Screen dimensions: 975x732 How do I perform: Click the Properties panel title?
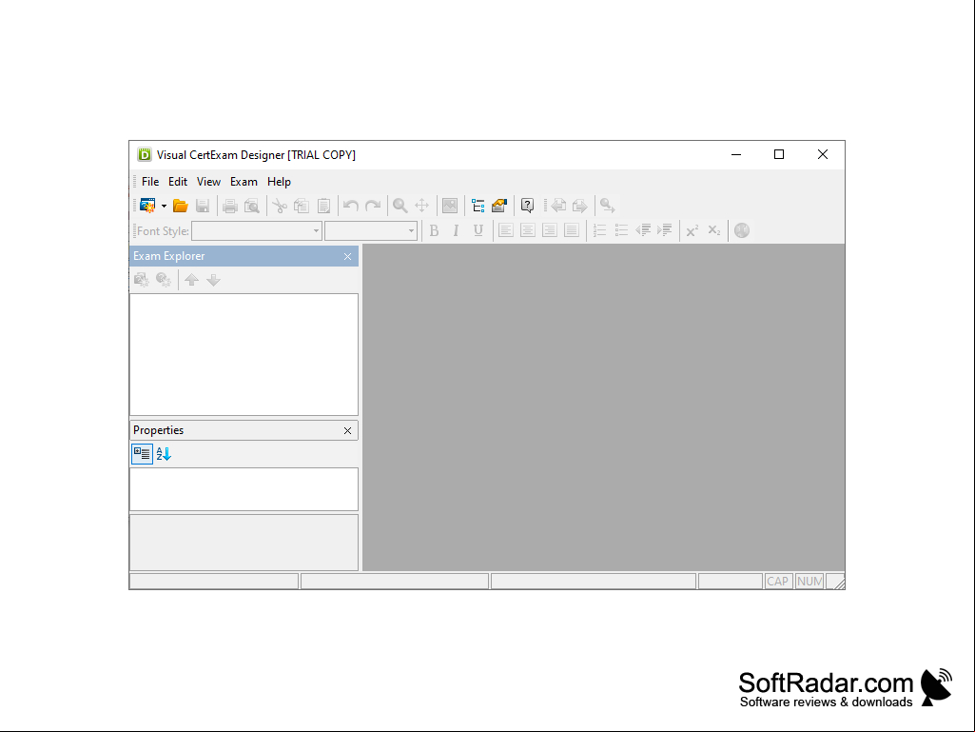click(159, 431)
